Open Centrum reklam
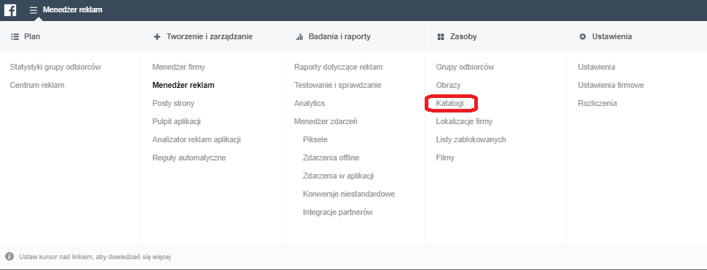Viewport: 707px width, 270px height. pos(37,85)
